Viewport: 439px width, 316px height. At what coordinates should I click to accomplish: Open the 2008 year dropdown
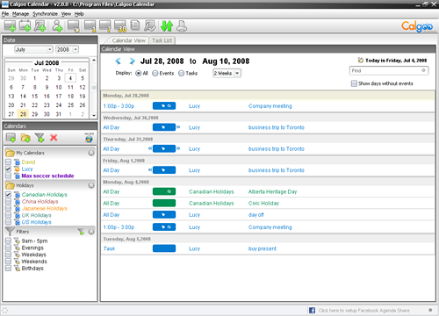[68, 49]
